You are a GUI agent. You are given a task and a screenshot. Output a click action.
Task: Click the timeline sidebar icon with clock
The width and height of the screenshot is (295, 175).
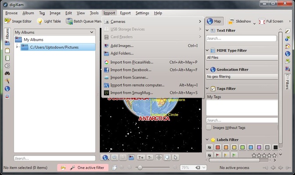7,66
